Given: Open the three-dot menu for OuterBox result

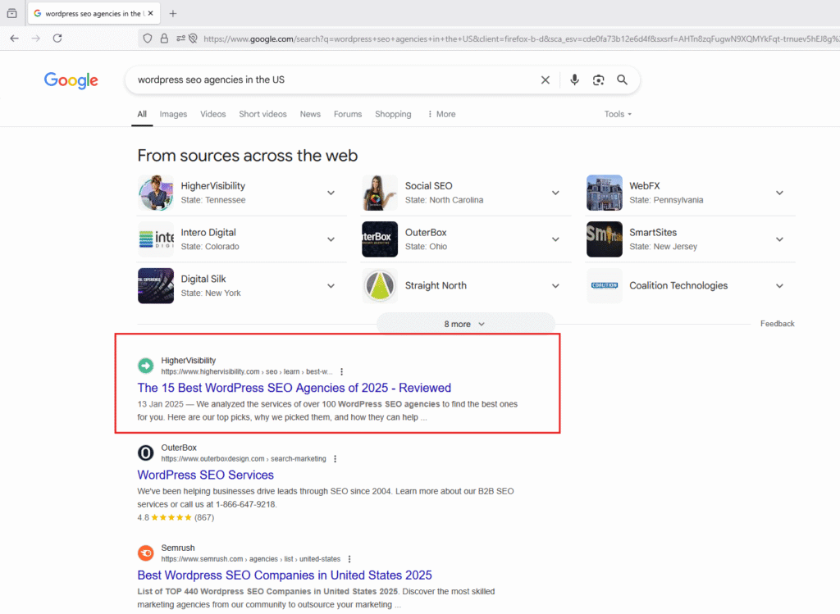Looking at the screenshot, I should point(336,459).
